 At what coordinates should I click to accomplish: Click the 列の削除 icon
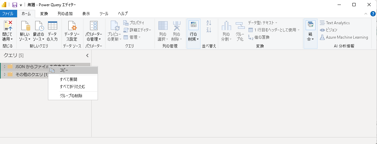pyautogui.click(x=177, y=26)
